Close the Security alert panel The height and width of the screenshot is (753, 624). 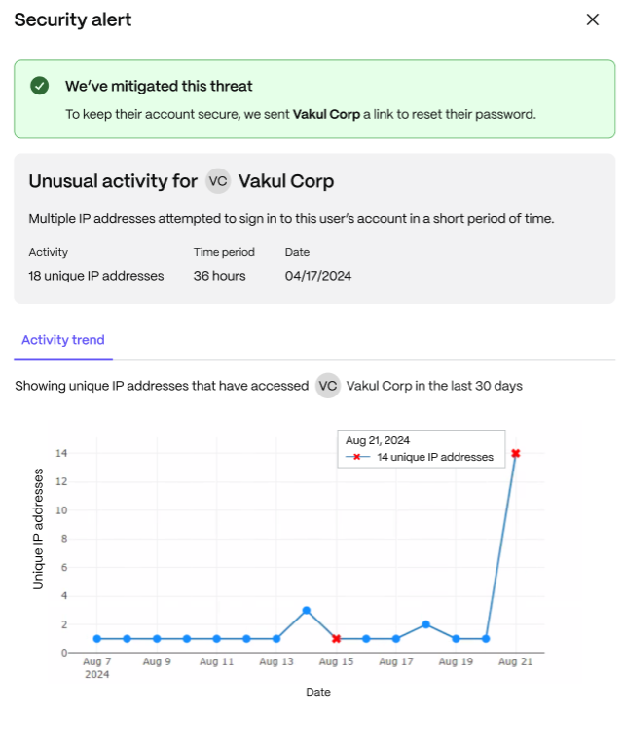point(592,19)
